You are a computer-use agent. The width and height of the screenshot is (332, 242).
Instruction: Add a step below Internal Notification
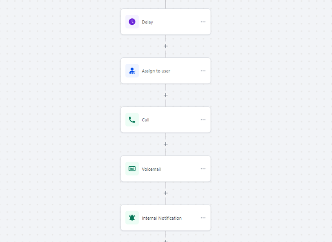coord(166,240)
